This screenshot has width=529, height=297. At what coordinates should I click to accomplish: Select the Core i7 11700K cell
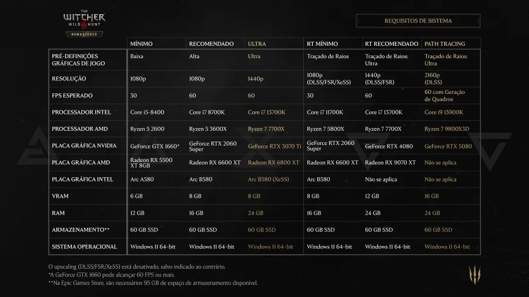coord(325,112)
